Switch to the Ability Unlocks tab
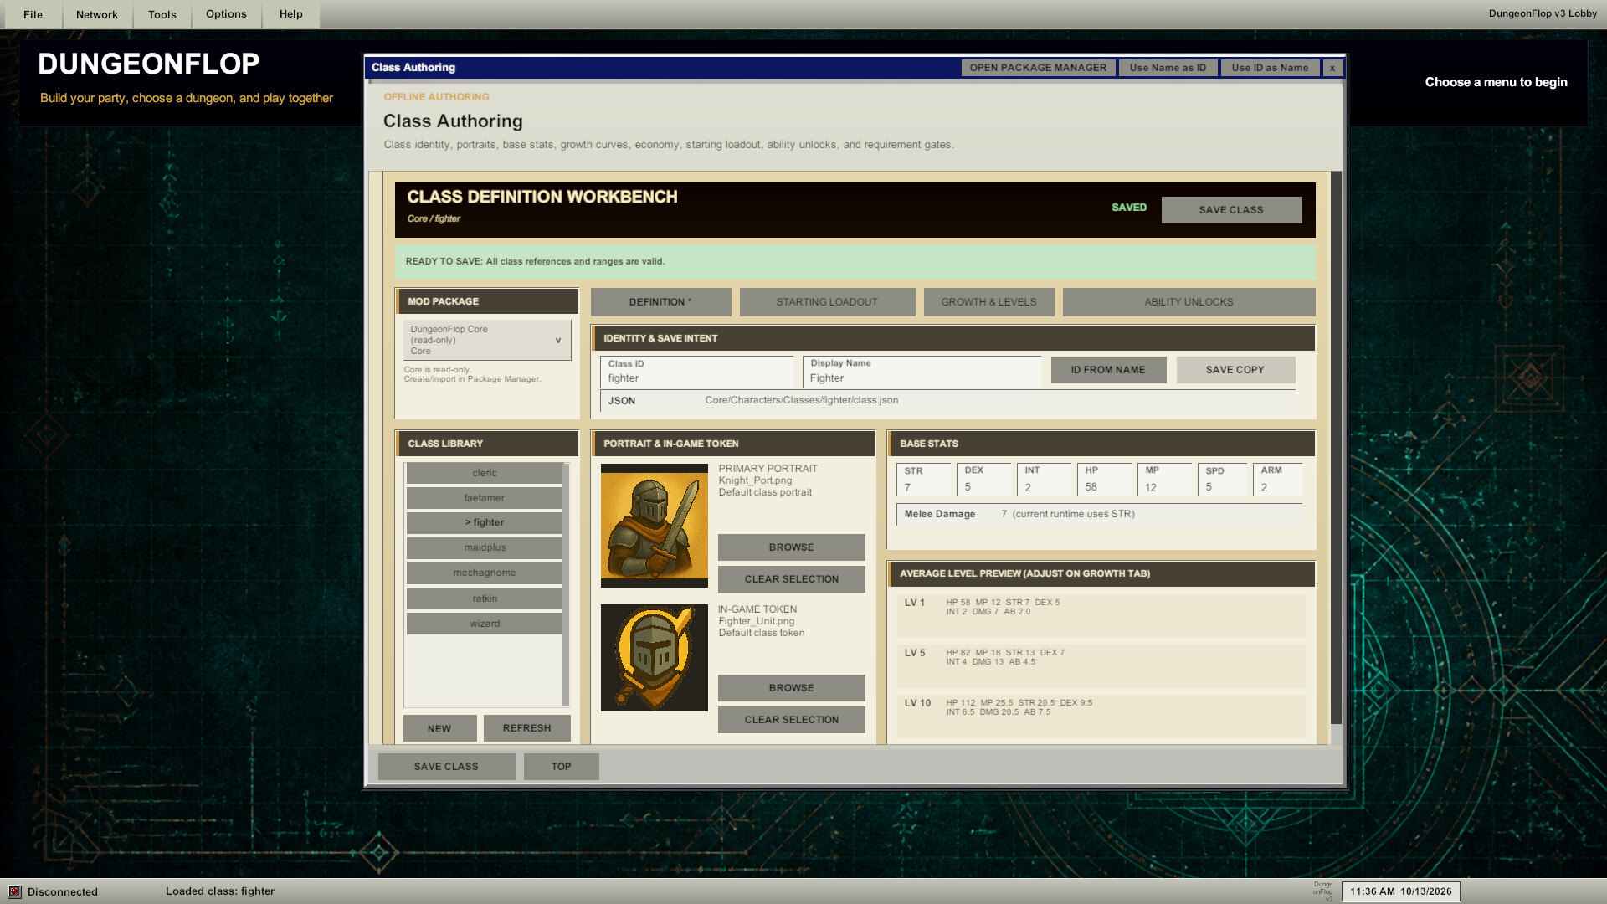Viewport: 1607px width, 904px height. (x=1189, y=302)
